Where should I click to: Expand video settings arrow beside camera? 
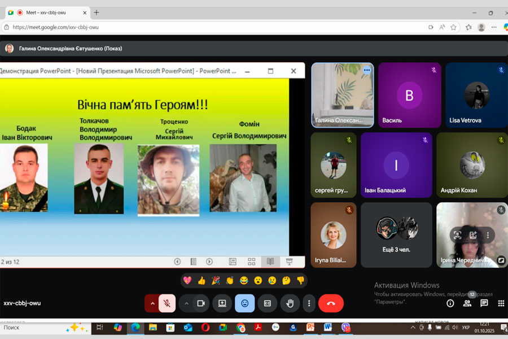[186, 303]
